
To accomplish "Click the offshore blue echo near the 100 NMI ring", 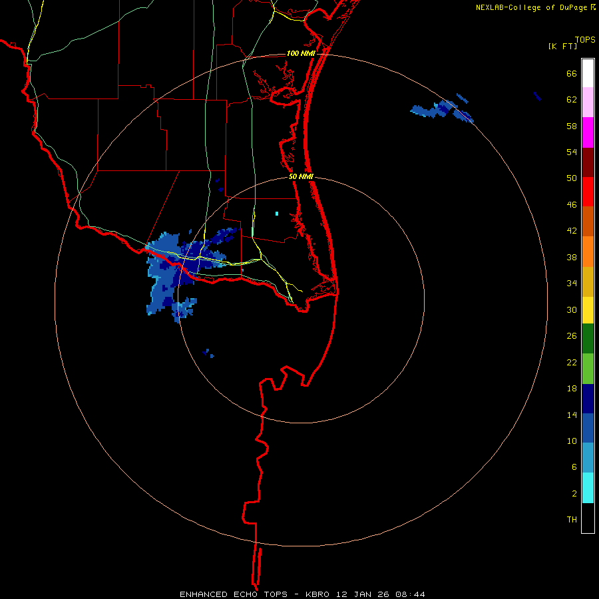I will (442, 109).
